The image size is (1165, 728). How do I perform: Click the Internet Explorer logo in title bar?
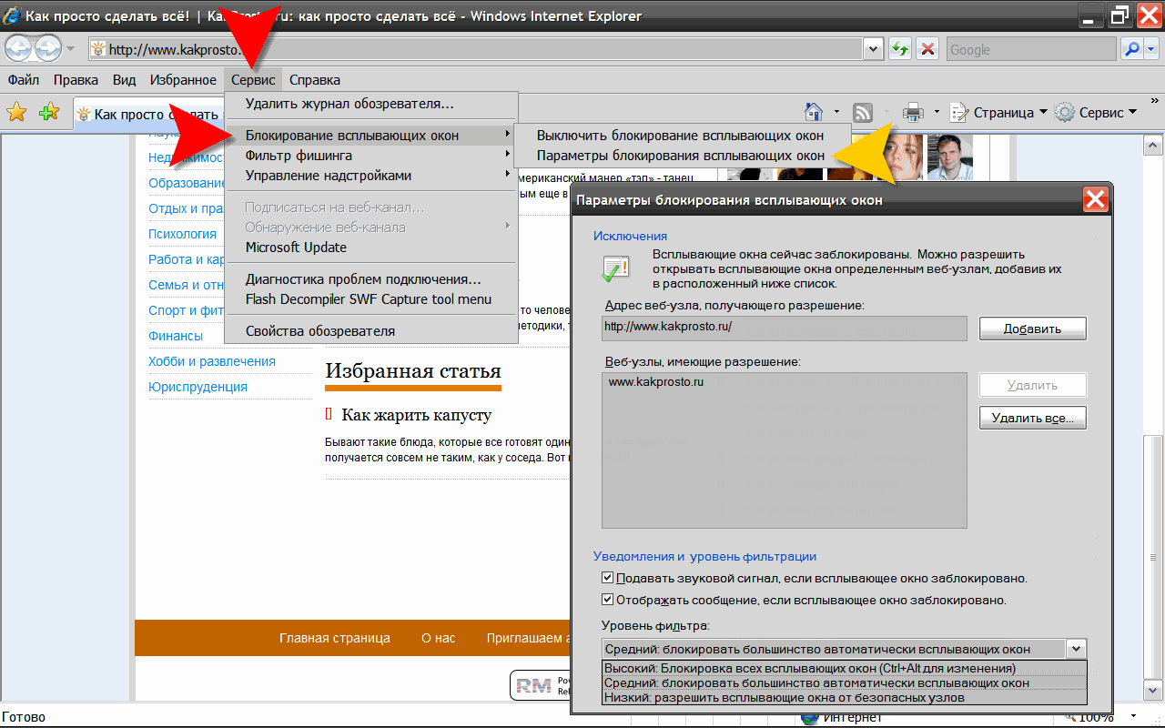(x=12, y=15)
